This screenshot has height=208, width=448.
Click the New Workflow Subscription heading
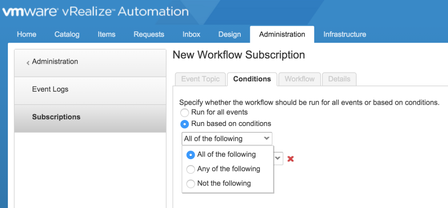[239, 55]
